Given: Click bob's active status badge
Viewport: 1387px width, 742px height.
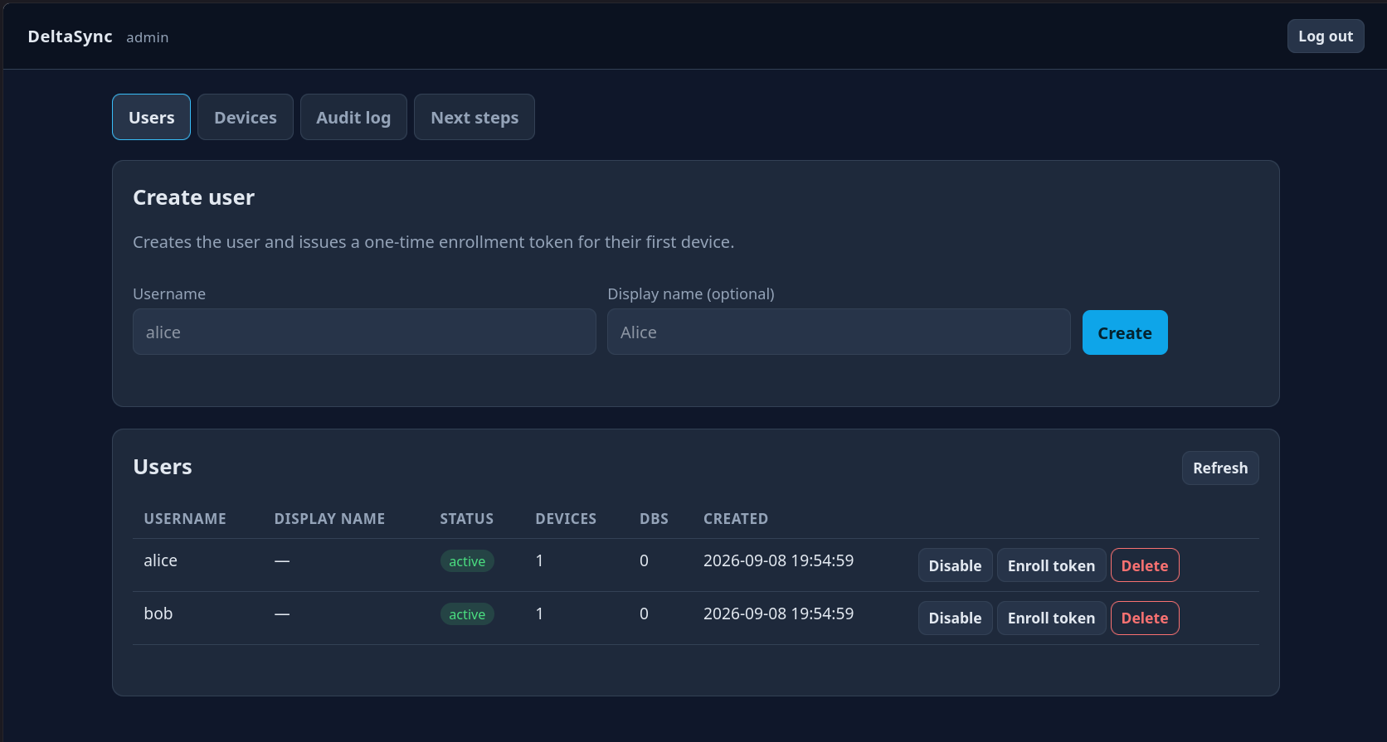Looking at the screenshot, I should pyautogui.click(x=467, y=614).
